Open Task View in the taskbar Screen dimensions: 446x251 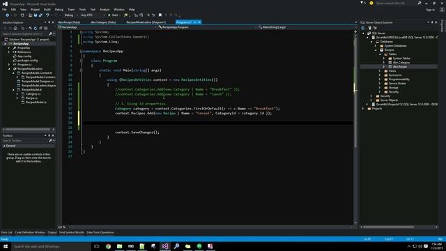click(97, 246)
